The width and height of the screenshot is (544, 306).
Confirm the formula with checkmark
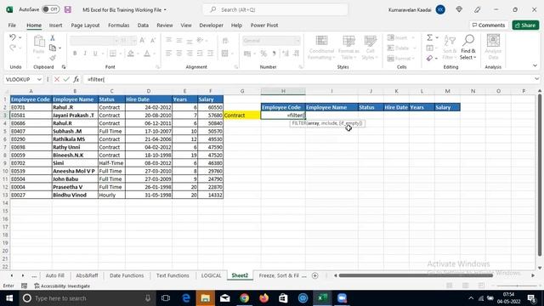click(66, 79)
